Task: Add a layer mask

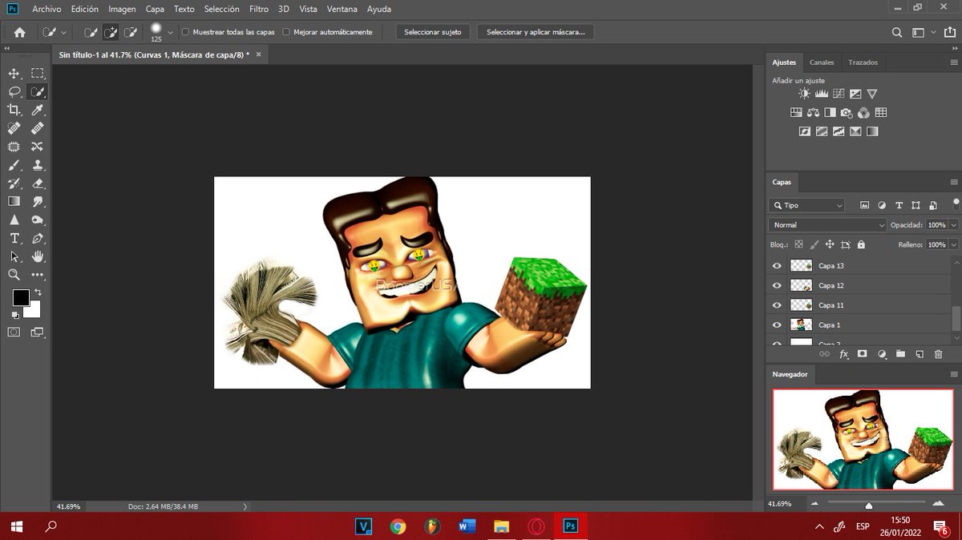Action: pyautogui.click(x=863, y=353)
